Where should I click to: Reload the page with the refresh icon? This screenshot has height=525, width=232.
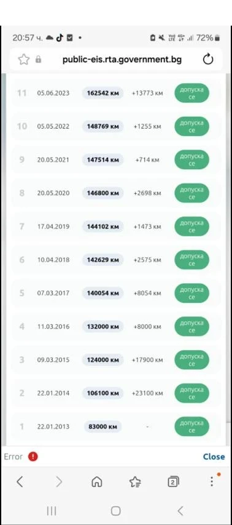coord(208,60)
